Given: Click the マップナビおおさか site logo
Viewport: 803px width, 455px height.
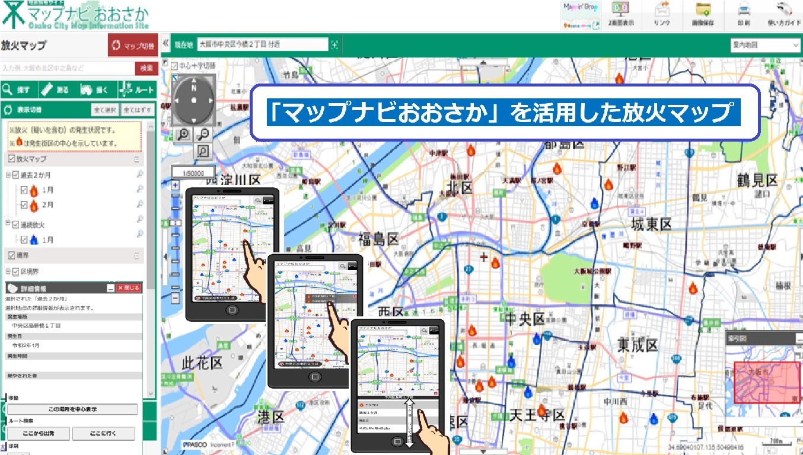Looking at the screenshot, I should click(75, 16).
